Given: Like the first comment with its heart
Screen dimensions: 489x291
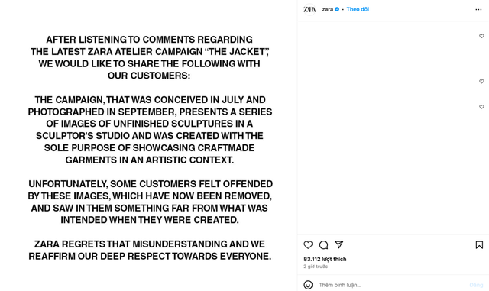Looking at the screenshot, I should pos(481,36).
